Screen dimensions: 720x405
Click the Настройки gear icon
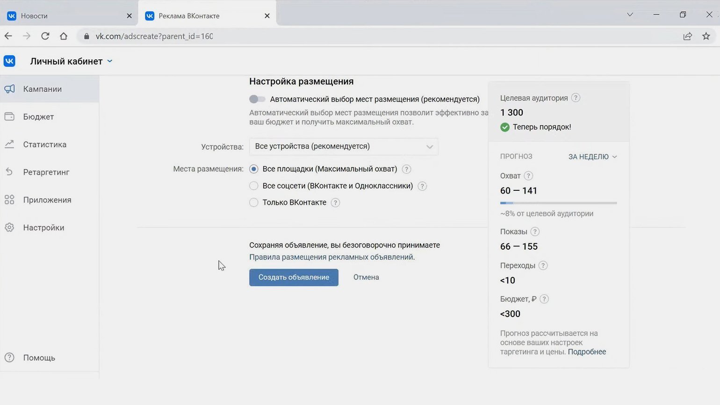point(9,227)
